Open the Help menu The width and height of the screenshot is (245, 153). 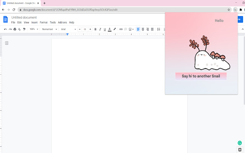click(x=72, y=23)
